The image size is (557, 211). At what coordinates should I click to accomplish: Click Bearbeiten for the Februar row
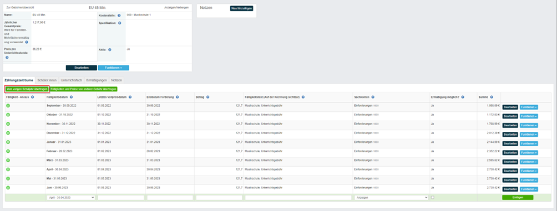point(510,152)
